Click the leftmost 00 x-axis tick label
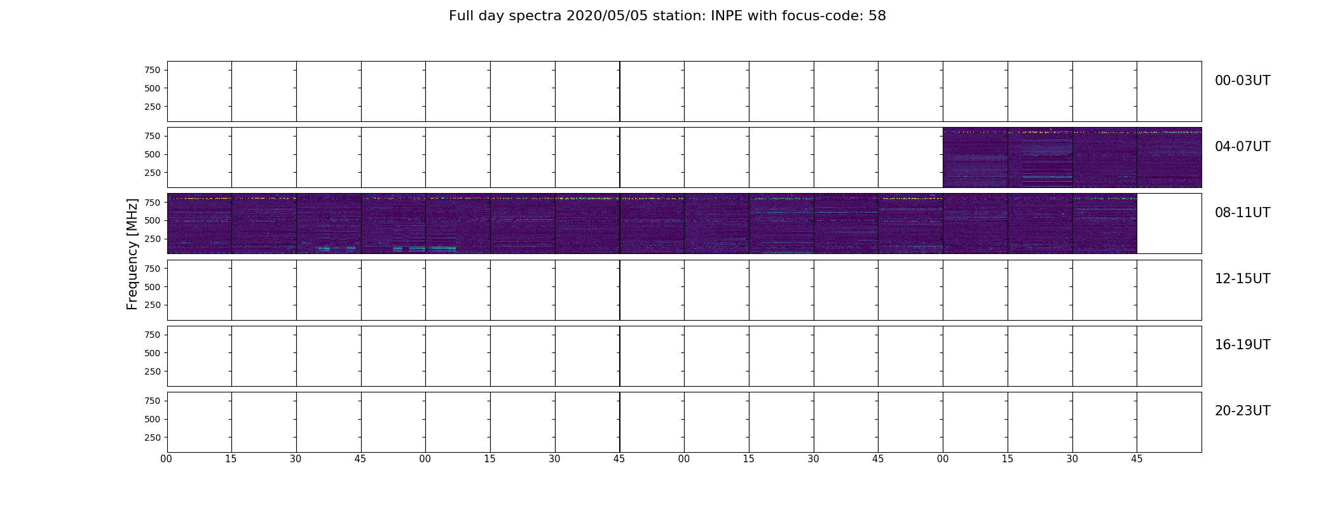The image size is (1335, 508). 167,459
